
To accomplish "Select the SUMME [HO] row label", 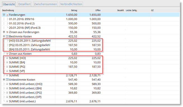I will (17, 58).
